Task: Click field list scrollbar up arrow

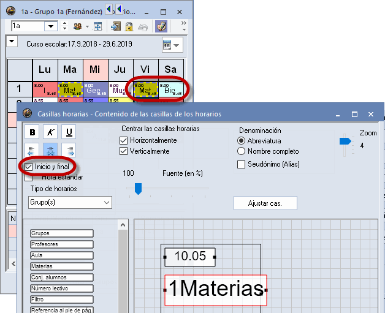Action: (x=123, y=225)
